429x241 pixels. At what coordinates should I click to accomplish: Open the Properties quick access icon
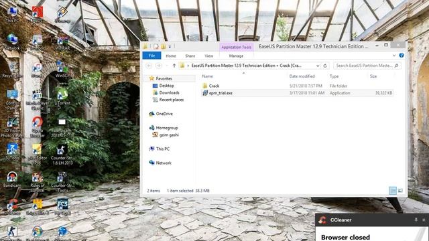pyautogui.click(x=156, y=46)
